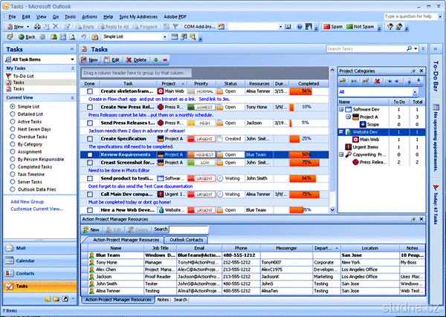Click the Customize Current View link
The height and width of the screenshot is (317, 446).
[36, 209]
